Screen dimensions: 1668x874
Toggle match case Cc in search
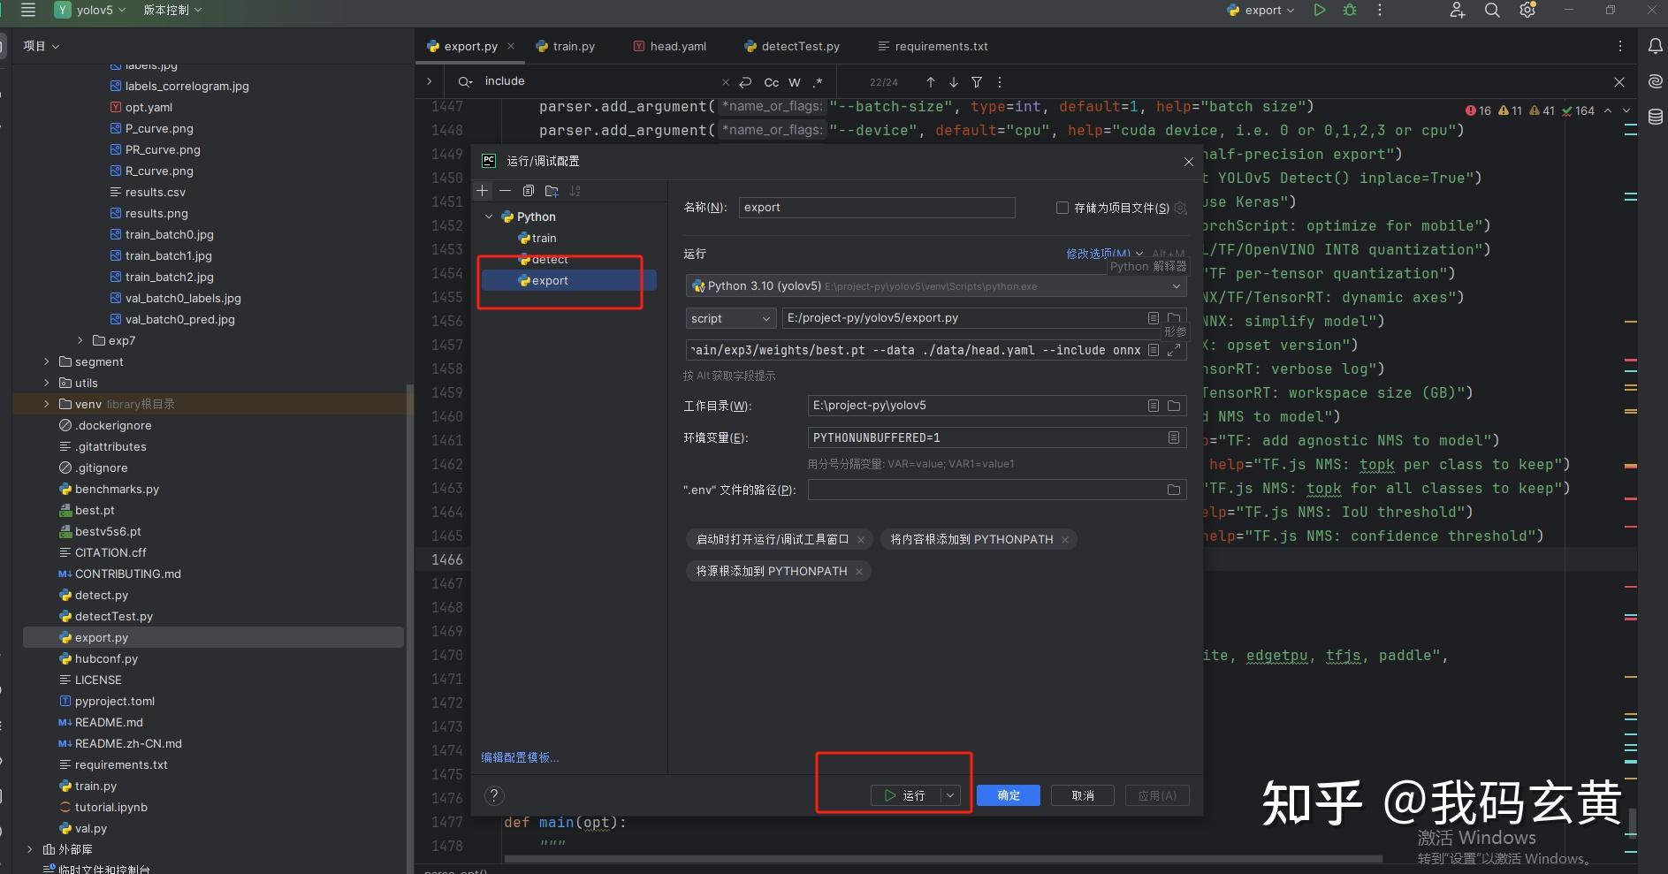click(772, 82)
